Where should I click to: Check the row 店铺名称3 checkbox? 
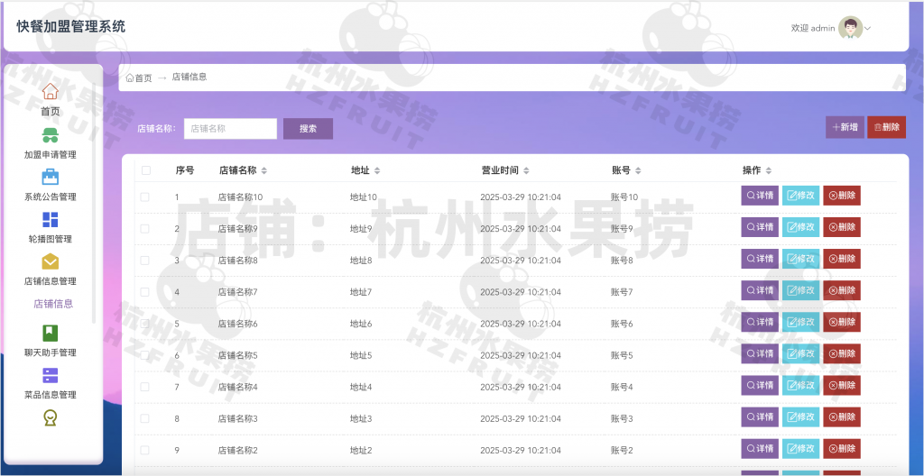pyautogui.click(x=145, y=418)
